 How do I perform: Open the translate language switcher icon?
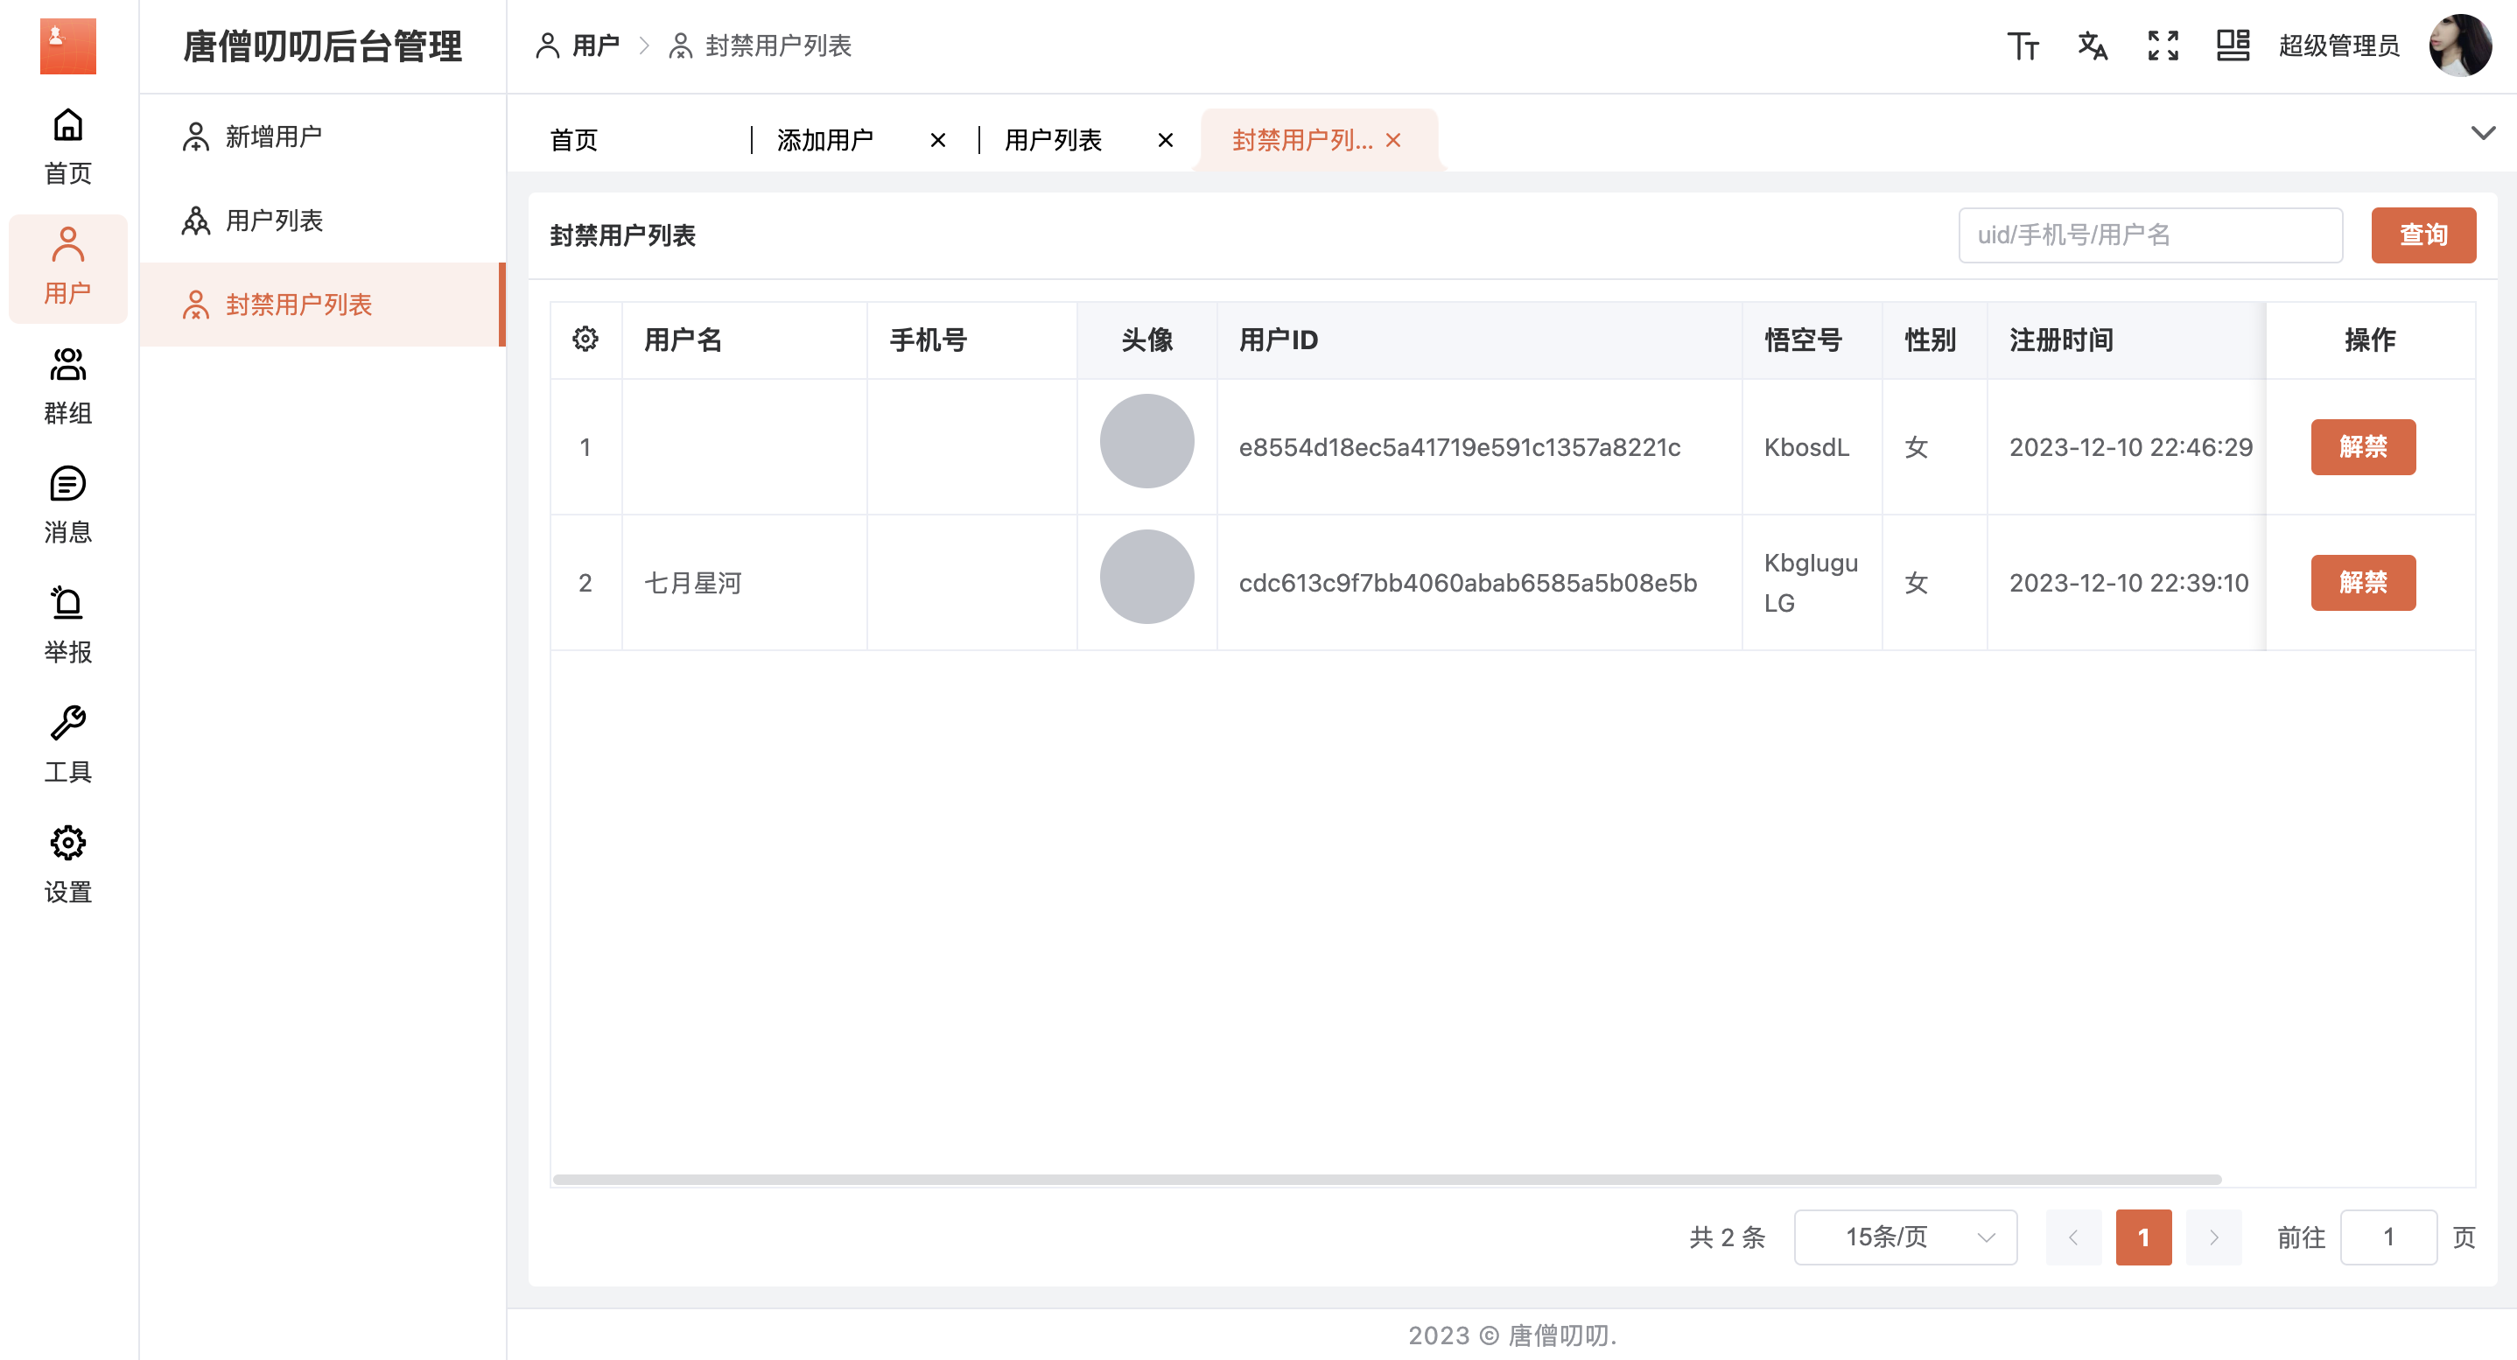(x=2092, y=47)
